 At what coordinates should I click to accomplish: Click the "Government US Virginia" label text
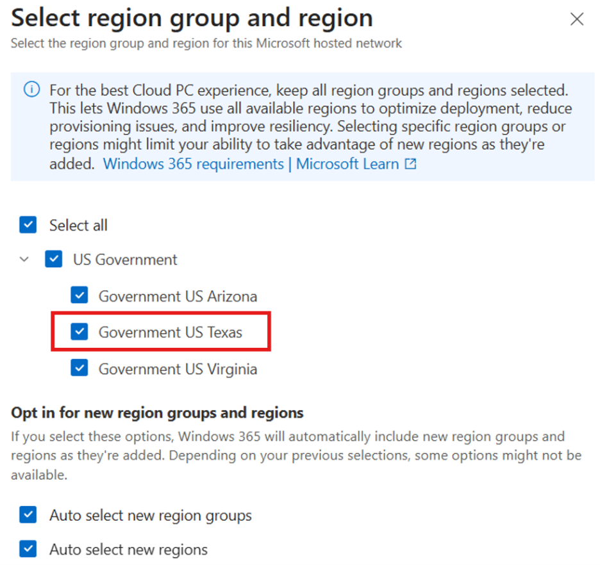178,369
